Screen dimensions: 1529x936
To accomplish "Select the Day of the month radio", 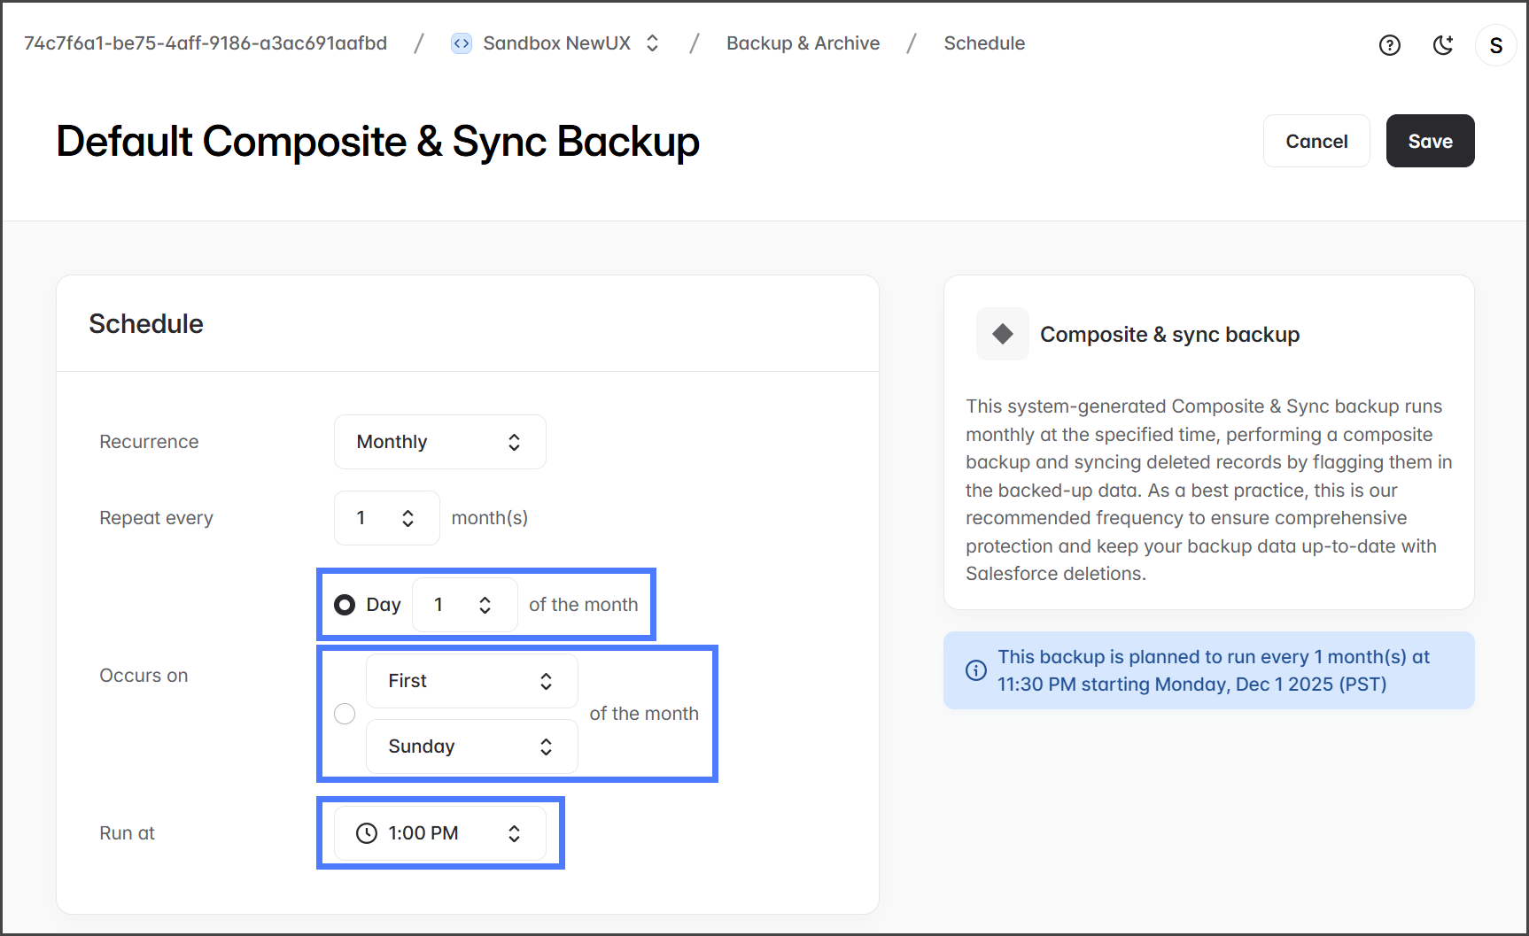I will tap(345, 605).
